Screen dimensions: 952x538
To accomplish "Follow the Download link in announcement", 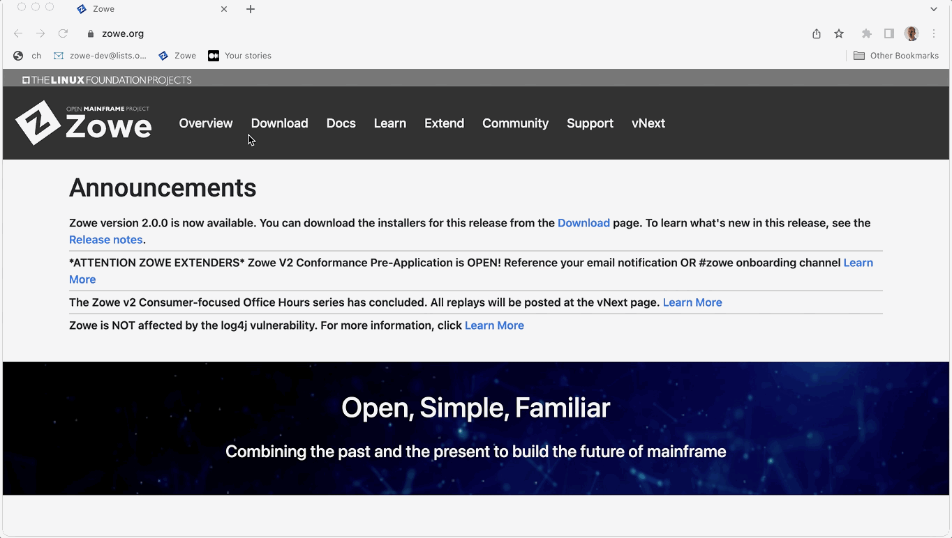I will point(583,223).
